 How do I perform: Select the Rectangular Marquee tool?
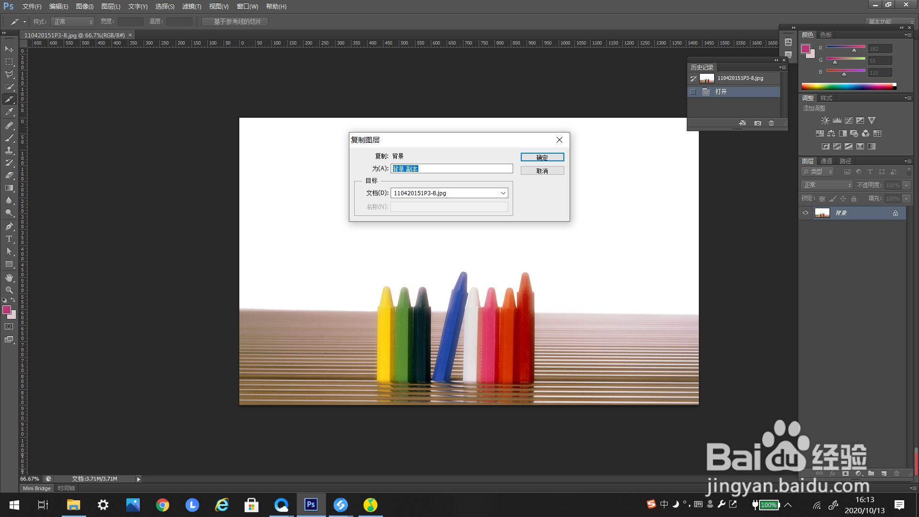pyautogui.click(x=9, y=62)
